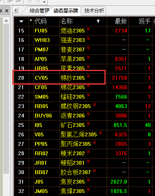
Task: Open the 名称 column filter dropdown
Action: (x=98, y=21)
